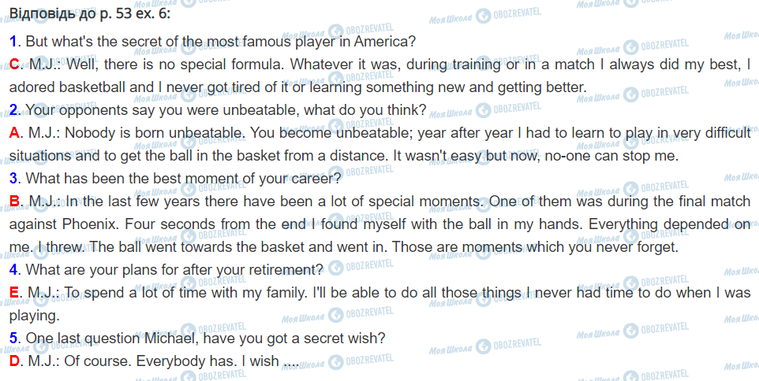Select blue question number 4
This screenshot has height=381, width=759.
tap(14, 270)
